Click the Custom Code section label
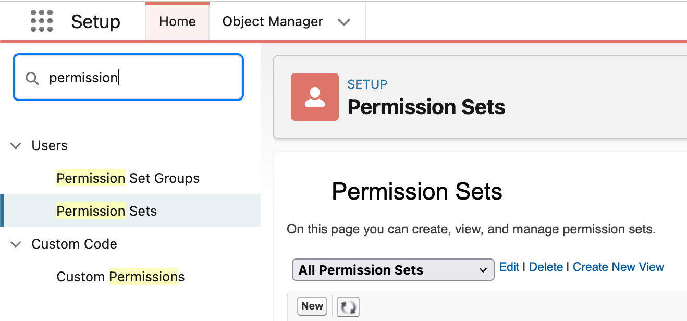Image resolution: width=687 pixels, height=321 pixels. pos(75,244)
